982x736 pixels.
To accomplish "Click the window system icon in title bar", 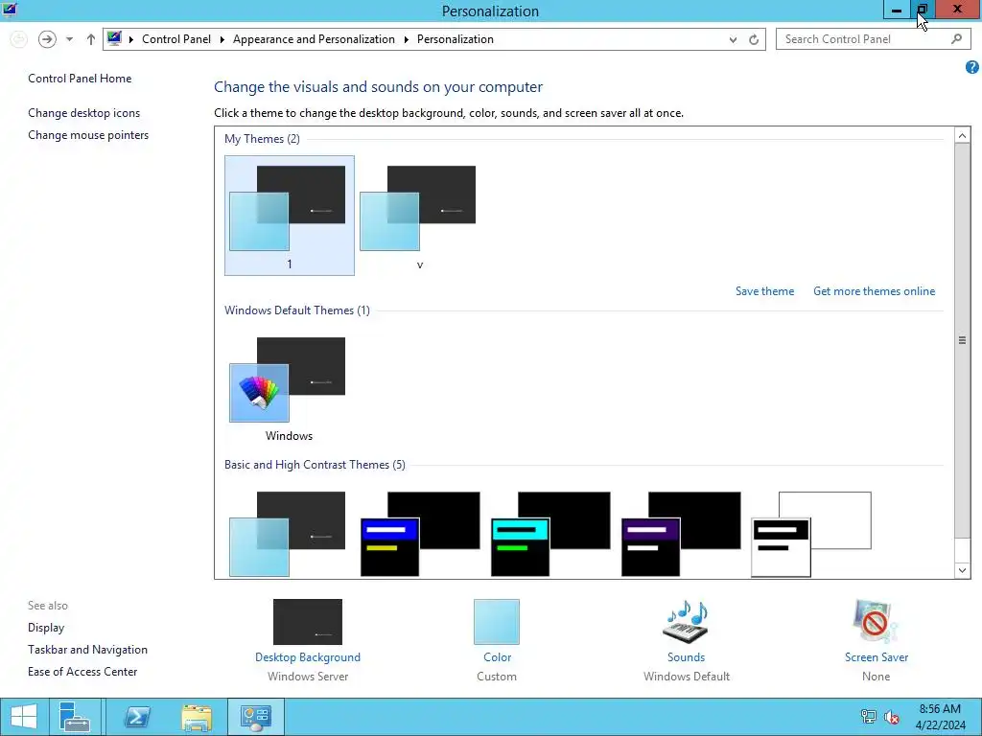I will [10, 10].
